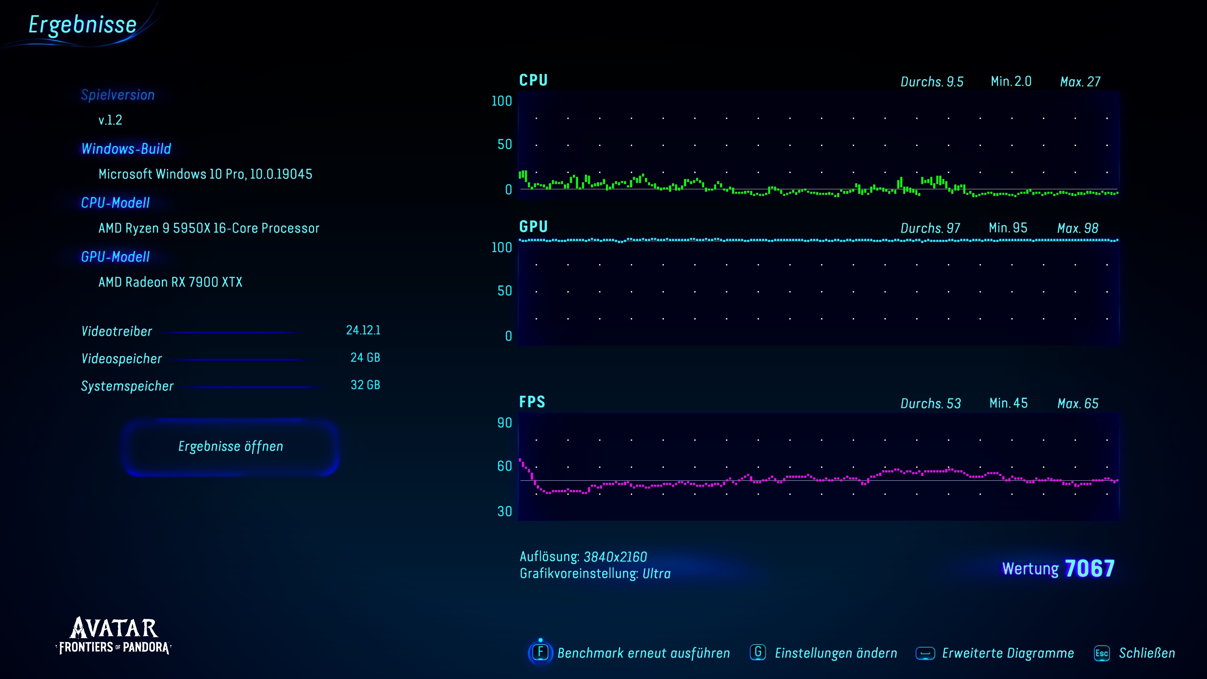Click FPS Max. 65 value
This screenshot has width=1207, height=679.
1078,403
